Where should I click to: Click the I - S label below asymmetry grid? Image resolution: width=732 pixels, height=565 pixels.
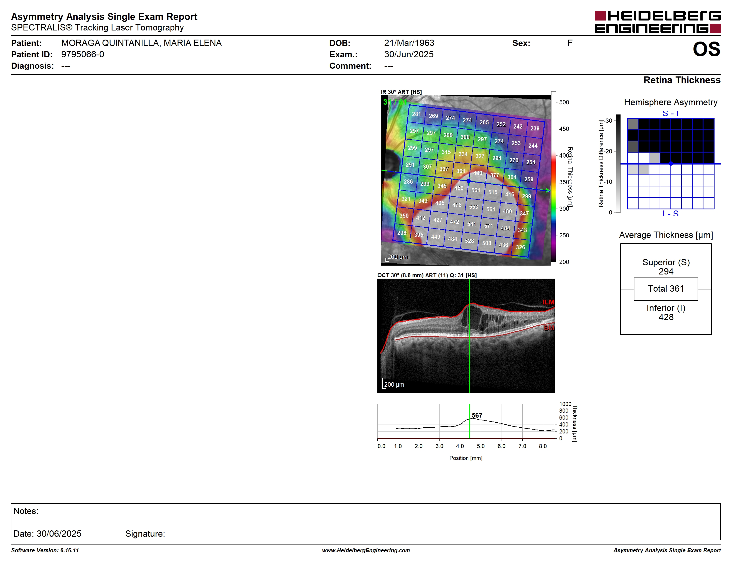pyautogui.click(x=671, y=213)
